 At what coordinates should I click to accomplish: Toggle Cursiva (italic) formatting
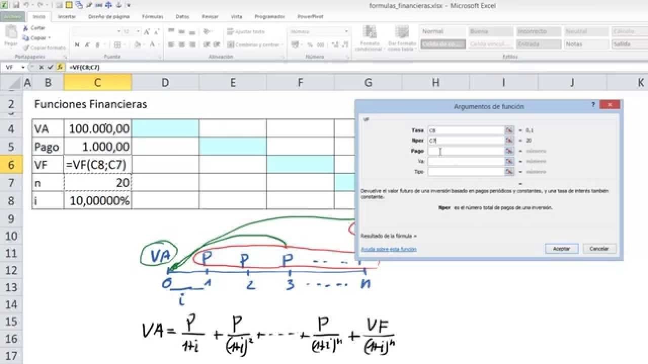coord(87,44)
